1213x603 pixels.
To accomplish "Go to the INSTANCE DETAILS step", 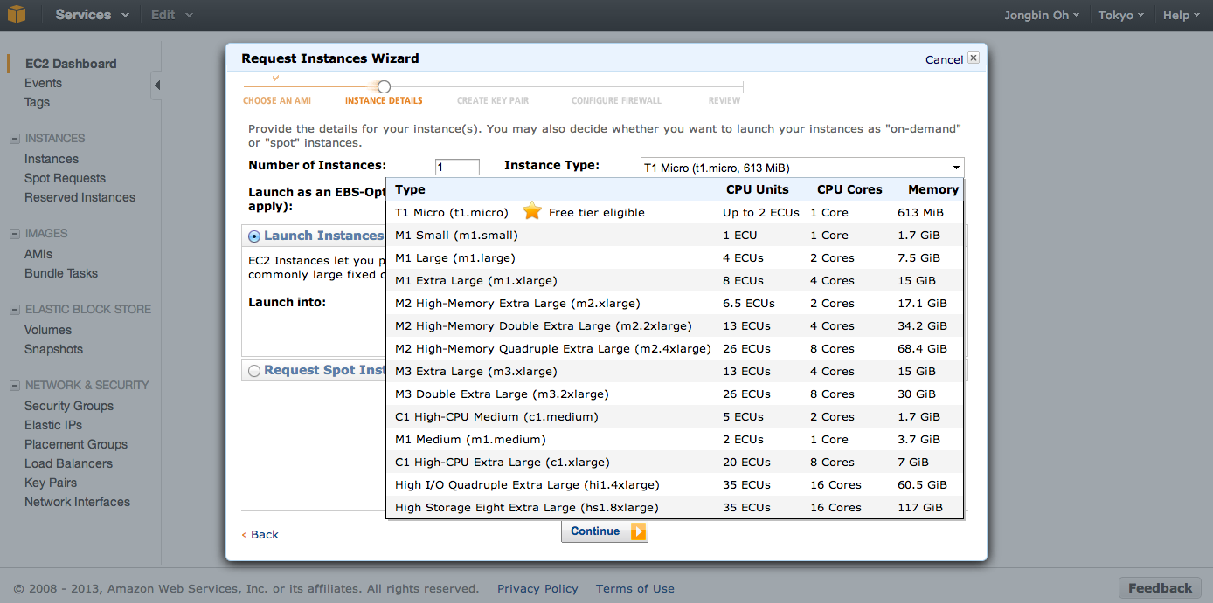I will (x=384, y=100).
